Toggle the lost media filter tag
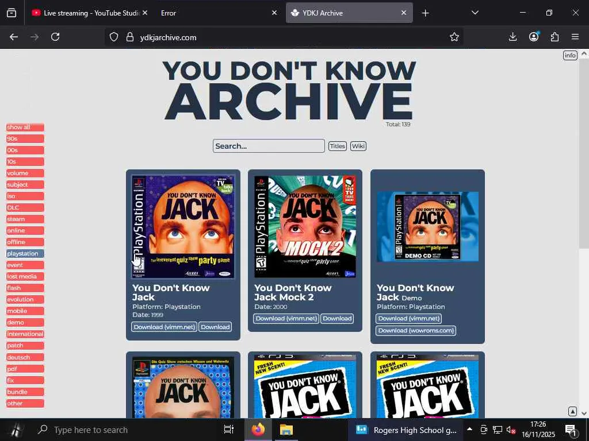 [x=25, y=276]
